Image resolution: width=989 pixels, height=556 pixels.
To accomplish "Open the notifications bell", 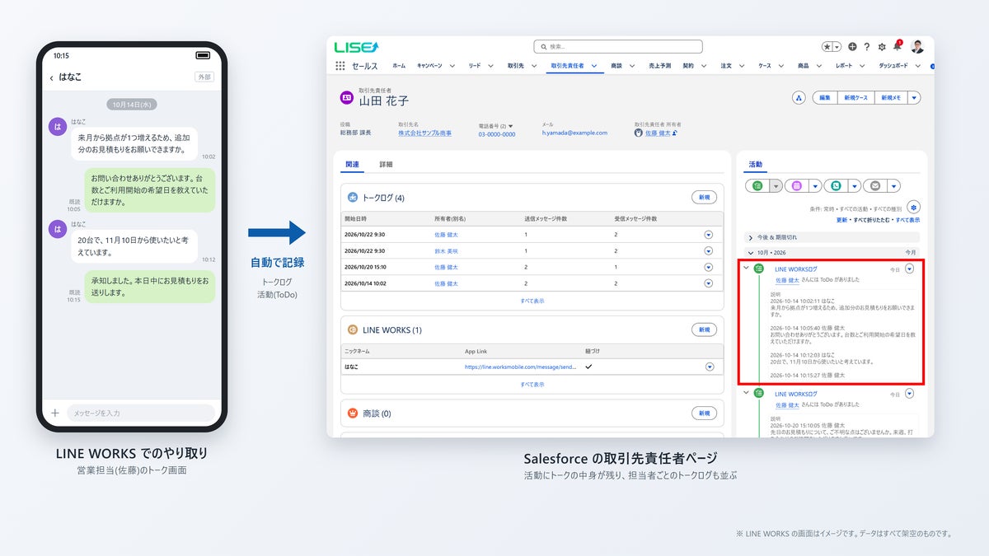I will pos(898,46).
